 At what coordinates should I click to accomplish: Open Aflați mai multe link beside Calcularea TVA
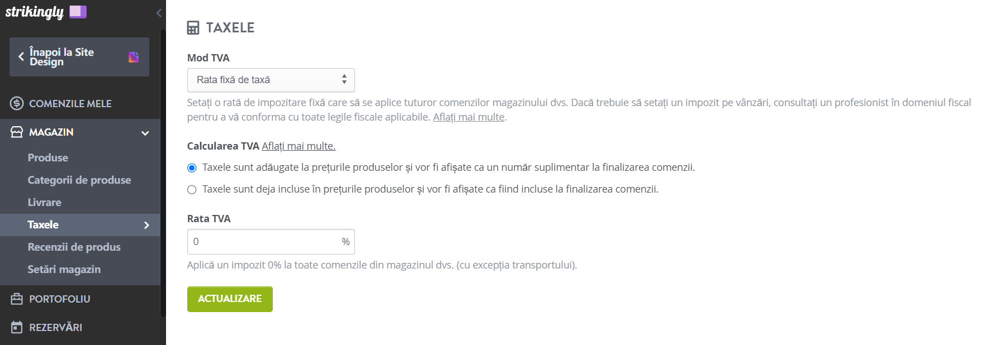[x=299, y=146]
